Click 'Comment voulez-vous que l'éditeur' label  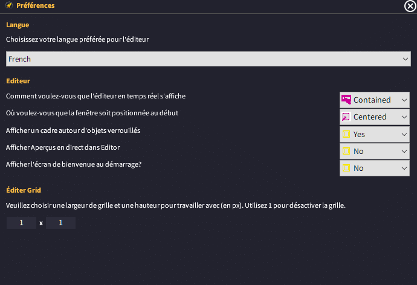point(95,96)
